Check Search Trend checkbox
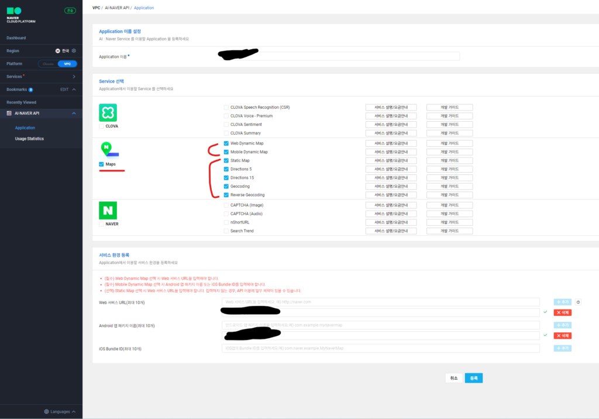Viewport: 599px width, 419px height. coord(226,231)
